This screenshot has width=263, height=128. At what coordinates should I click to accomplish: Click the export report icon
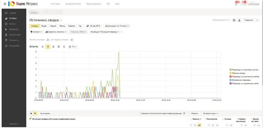[x=239, y=20]
